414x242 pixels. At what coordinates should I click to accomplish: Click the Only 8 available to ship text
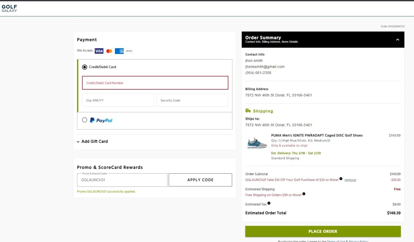(x=290, y=146)
